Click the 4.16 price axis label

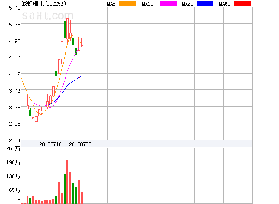coord(14,74)
